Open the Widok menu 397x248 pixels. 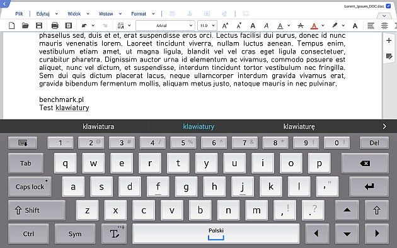(74, 14)
